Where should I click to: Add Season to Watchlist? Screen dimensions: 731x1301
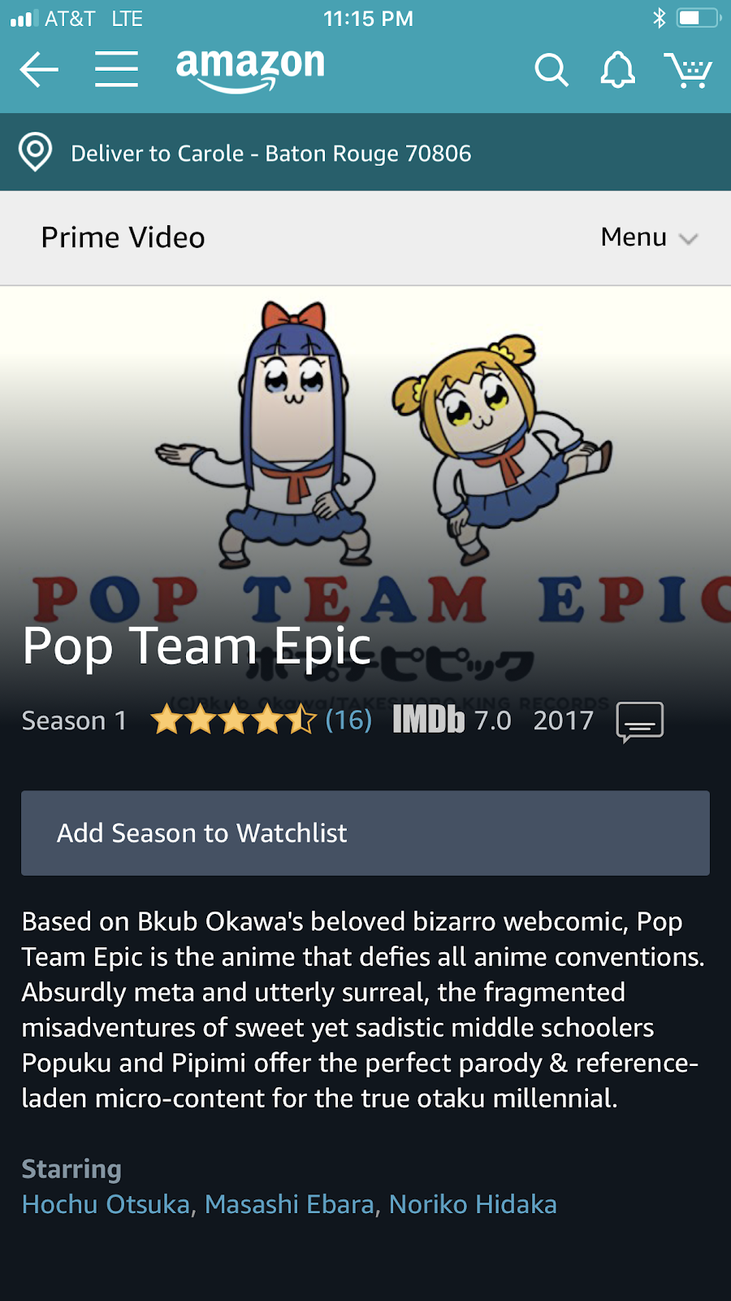(365, 833)
